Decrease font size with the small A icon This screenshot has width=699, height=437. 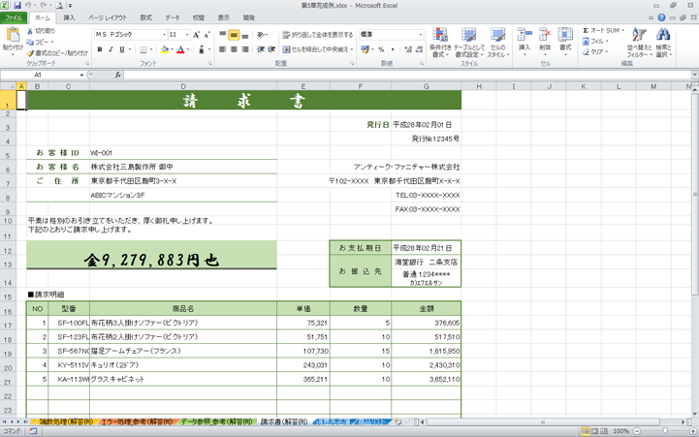point(207,35)
